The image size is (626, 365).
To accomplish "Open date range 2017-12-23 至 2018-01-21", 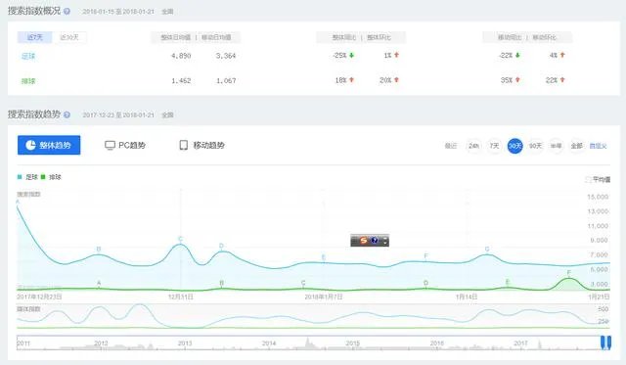I will [x=118, y=115].
